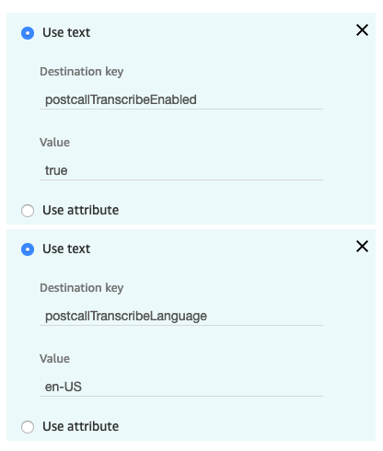Click the postcallTranscribeLanguage destination key field
Screen dimensions: 383x451
click(x=181, y=317)
